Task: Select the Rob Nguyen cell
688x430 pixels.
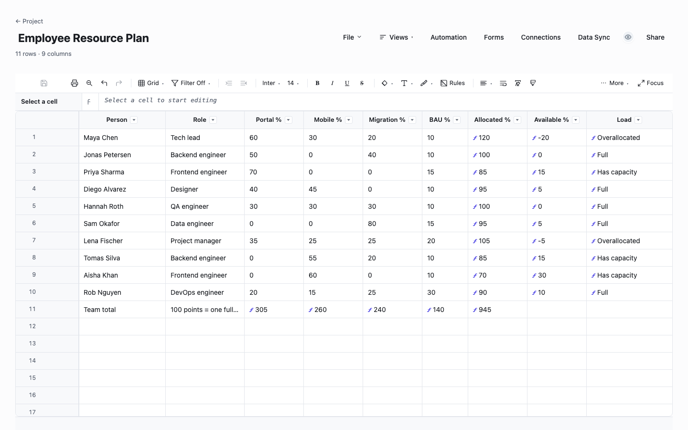Action: click(x=122, y=292)
